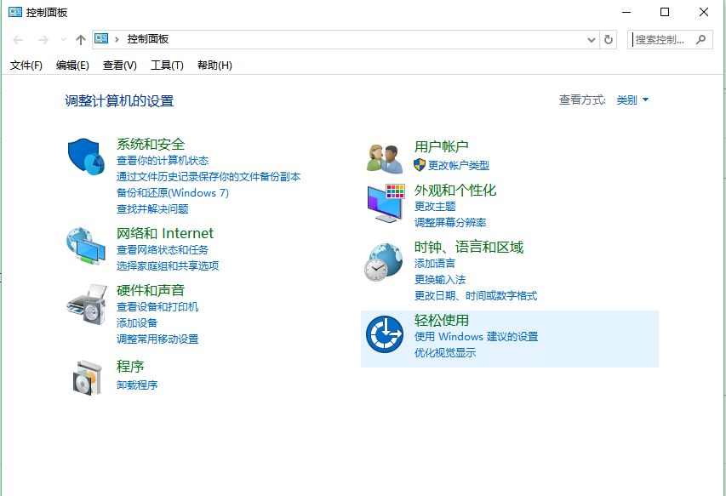Click the search magnifier icon

pos(701,40)
